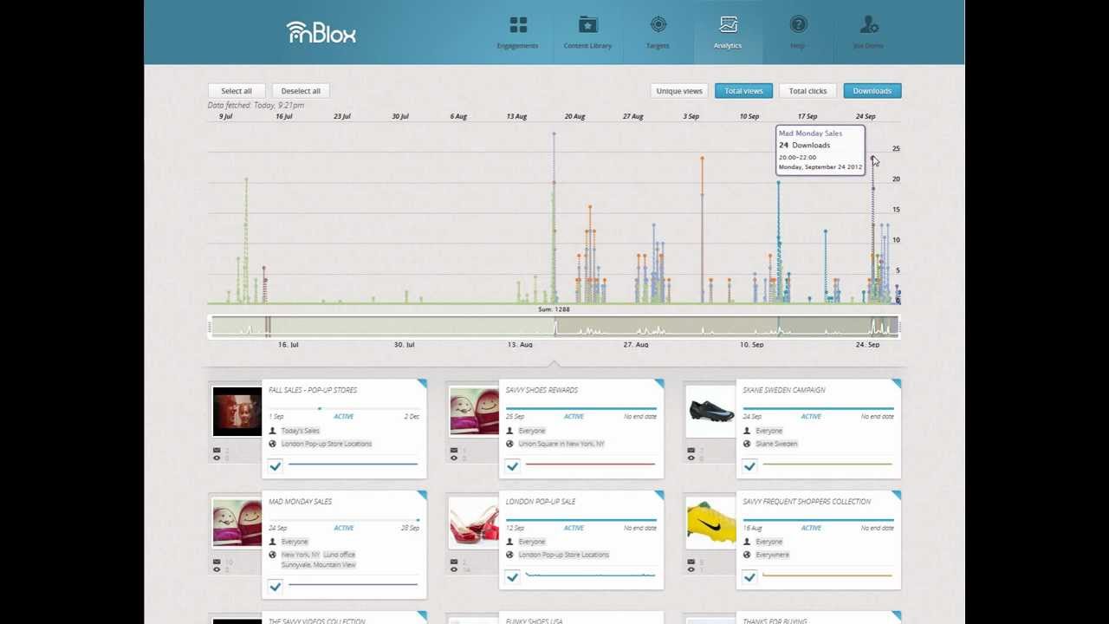The width and height of the screenshot is (1109, 624).
Task: Uncheck the London Pop-up Sale checkbox
Action: click(x=512, y=577)
